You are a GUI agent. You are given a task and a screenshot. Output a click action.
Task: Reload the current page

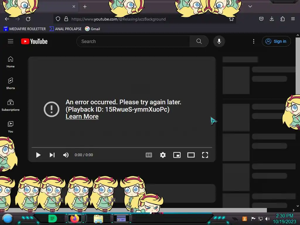tap(28, 19)
